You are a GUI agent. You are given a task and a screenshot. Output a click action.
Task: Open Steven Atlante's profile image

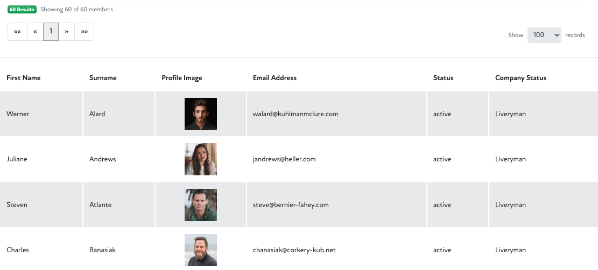click(201, 205)
